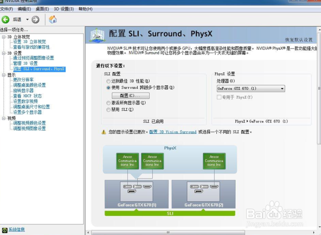The image size is (321, 235).
Task: Collapse the 显示 tree node
Action: point(4,75)
